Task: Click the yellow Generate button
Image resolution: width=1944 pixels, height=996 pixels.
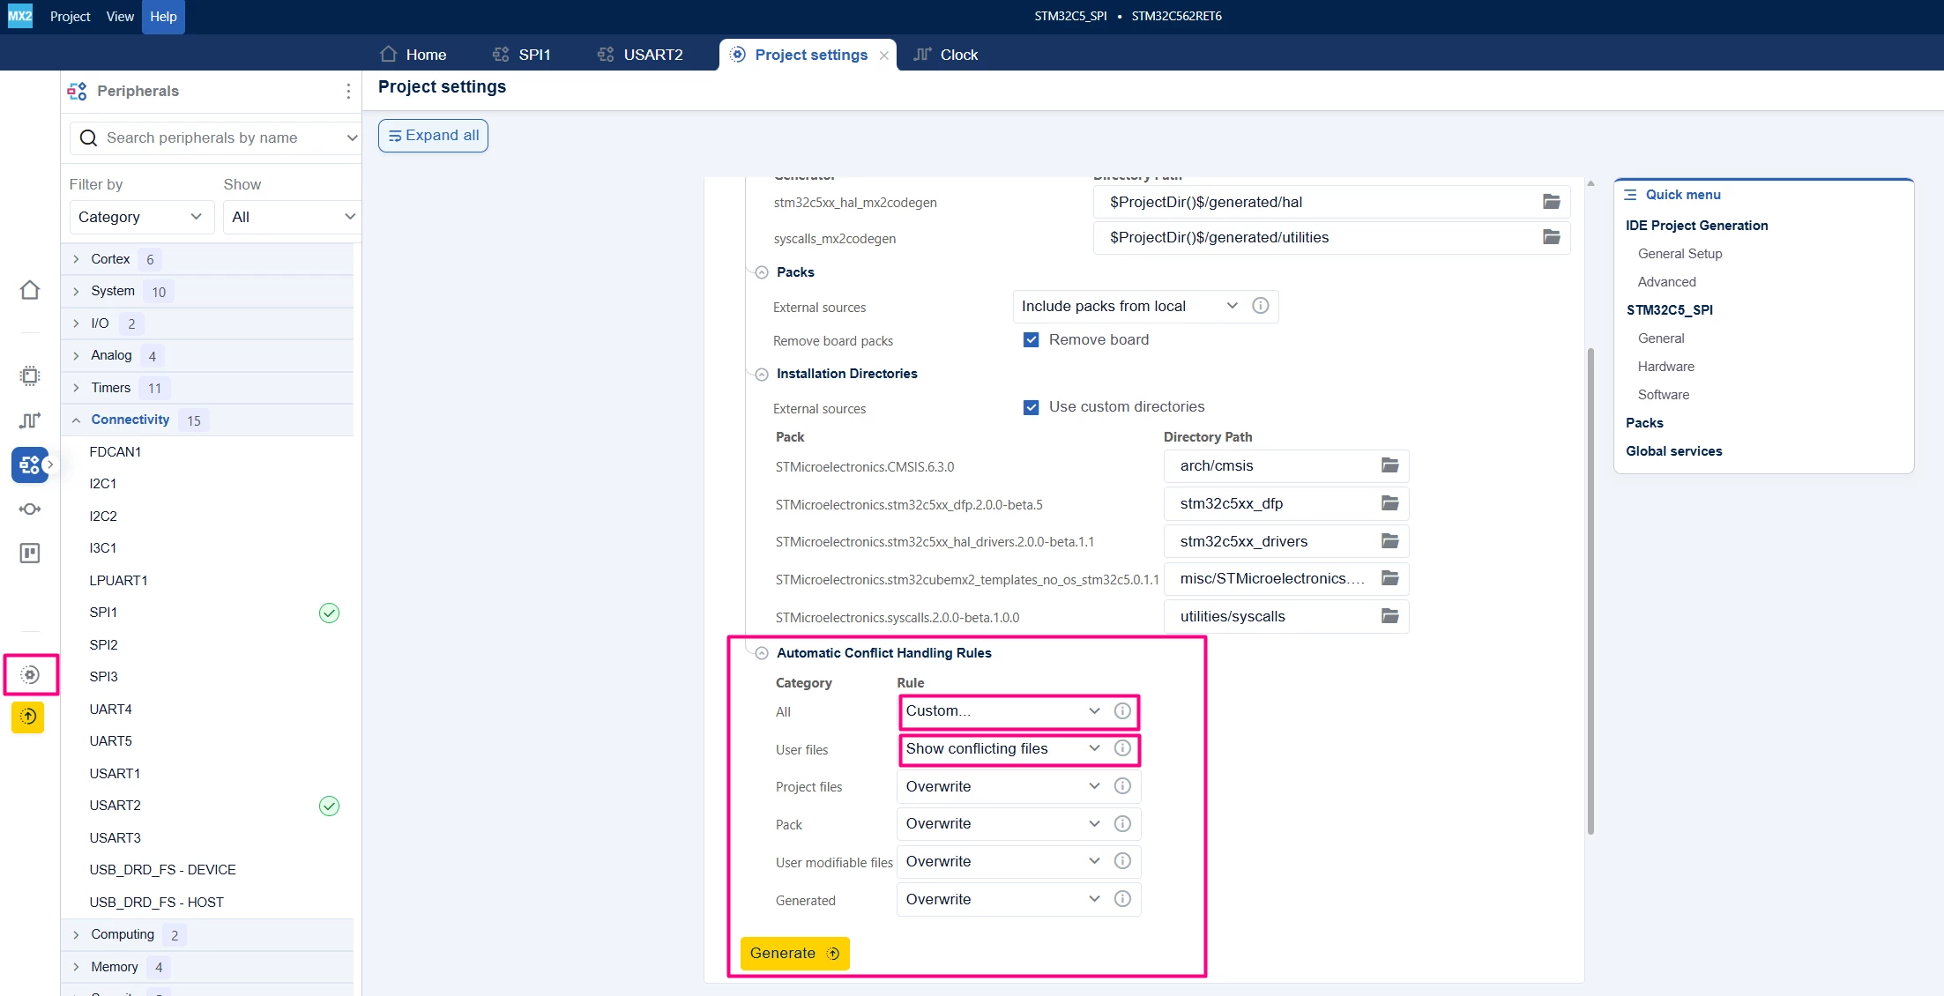Action: pyautogui.click(x=794, y=954)
